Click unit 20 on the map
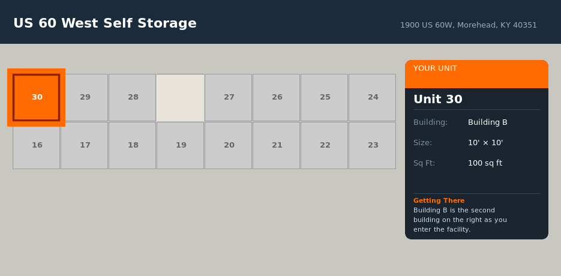The height and width of the screenshot is (276, 561). coord(229,145)
